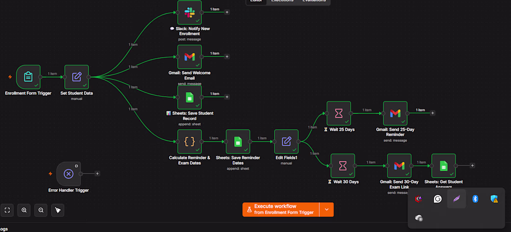Open the Grammarly icon in the system tray
Screen dimensions: 511x232
(x=437, y=199)
